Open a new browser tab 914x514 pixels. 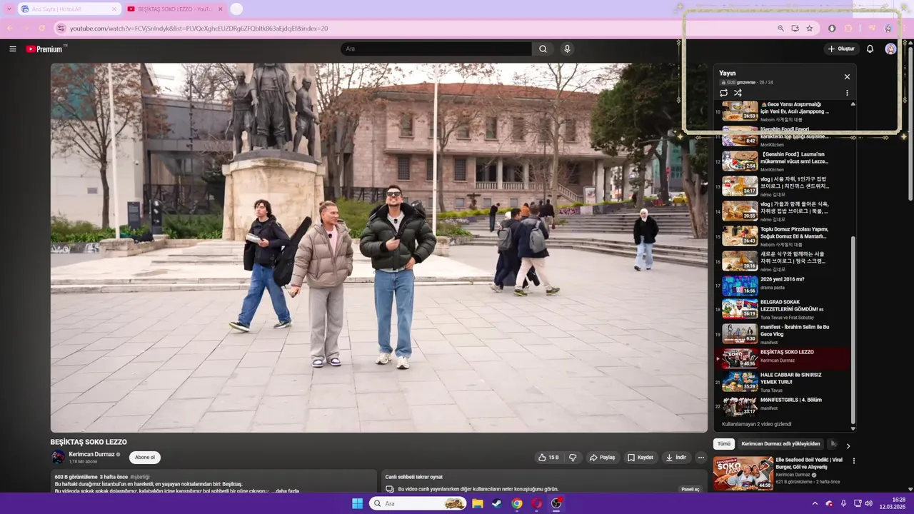236,9
